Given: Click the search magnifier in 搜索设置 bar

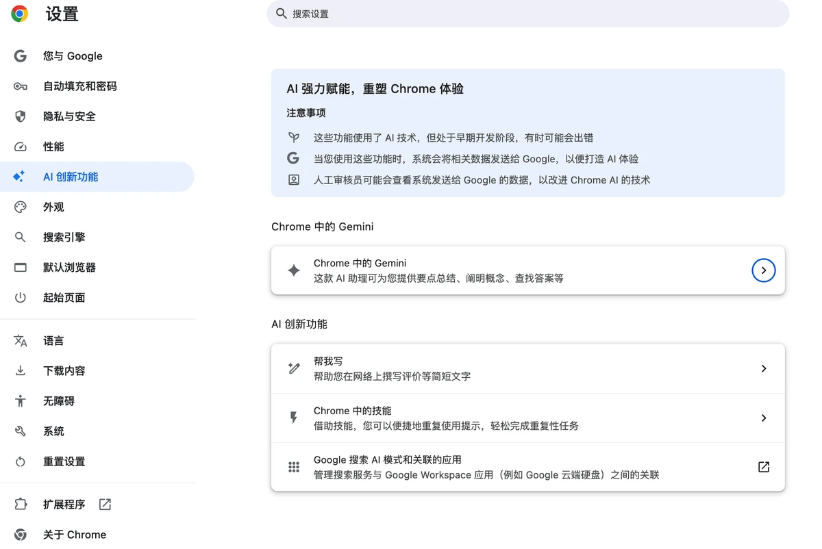Looking at the screenshot, I should tap(281, 13).
